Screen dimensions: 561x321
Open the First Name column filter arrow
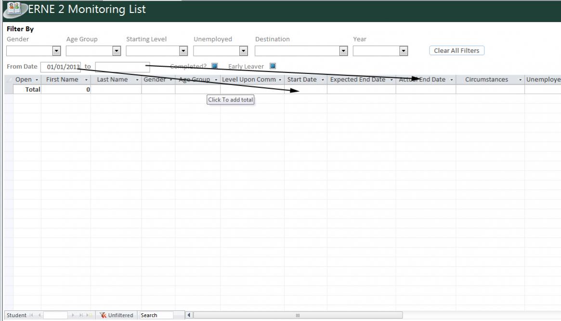tap(86, 80)
